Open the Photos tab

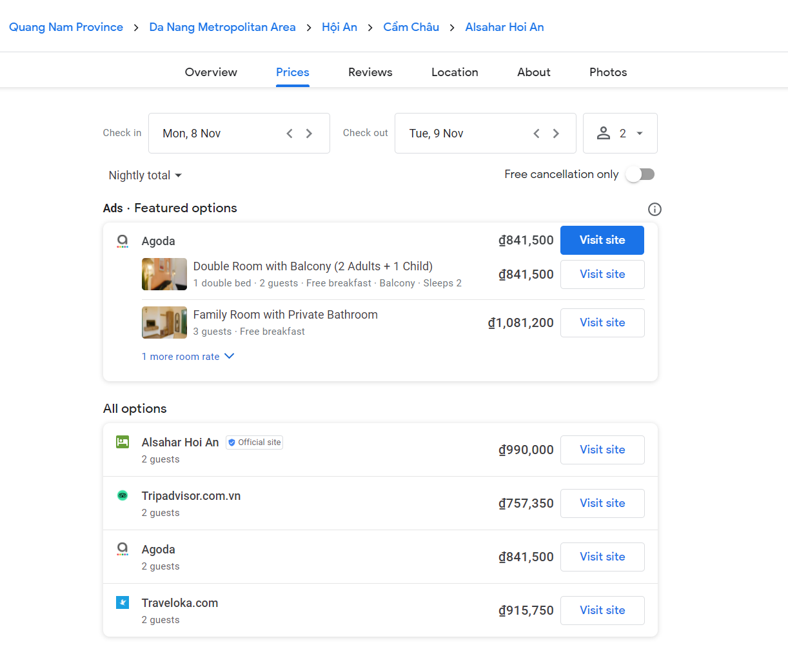point(607,72)
